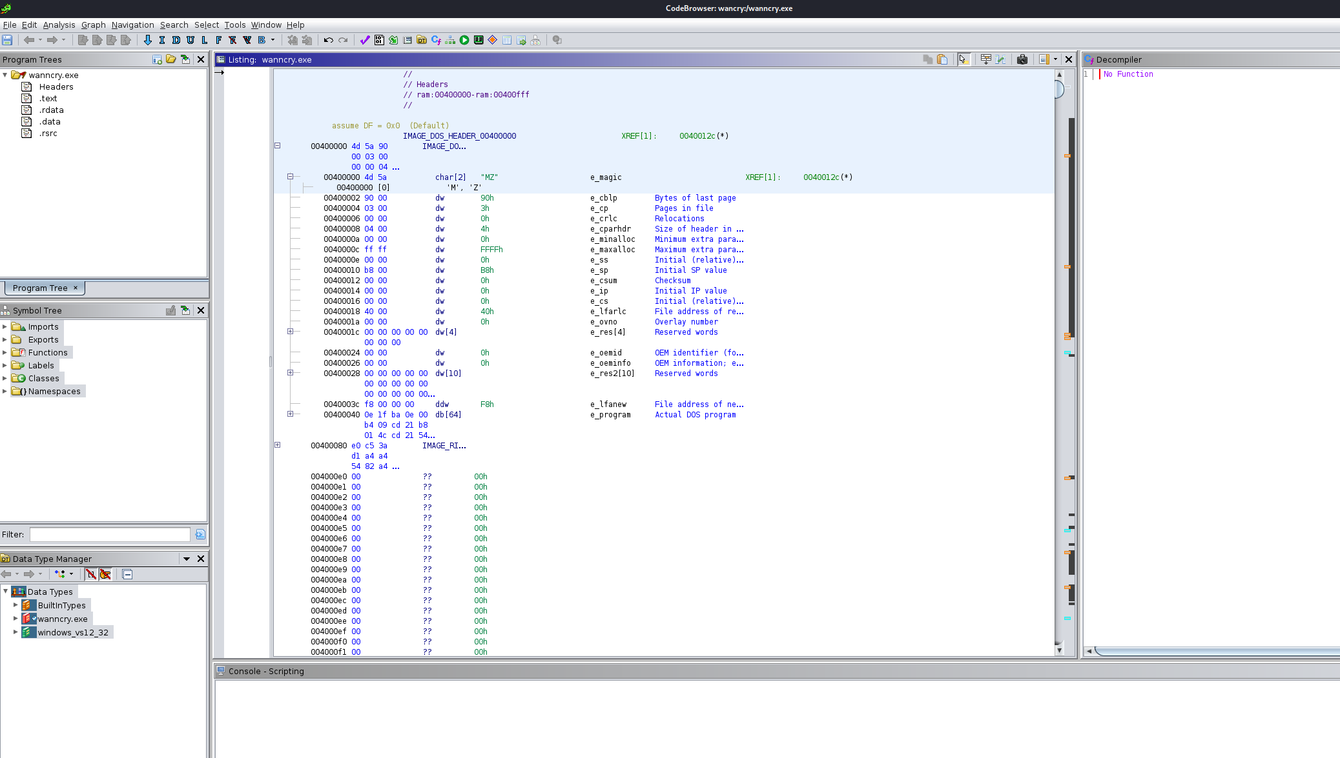Expand the IMAGE_RI structure at 00400080
Screen dimensions: 1340x758
coord(278,445)
